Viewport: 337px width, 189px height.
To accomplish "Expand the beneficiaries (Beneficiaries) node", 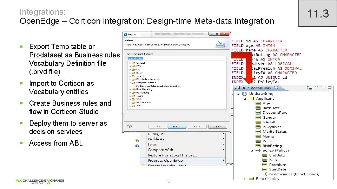I will 259,174.
